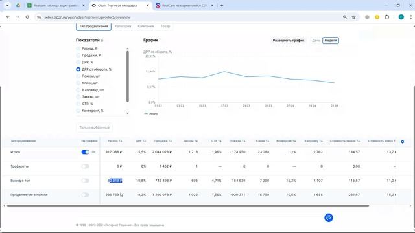Click the Google Drive pinned tab icon

18,5
